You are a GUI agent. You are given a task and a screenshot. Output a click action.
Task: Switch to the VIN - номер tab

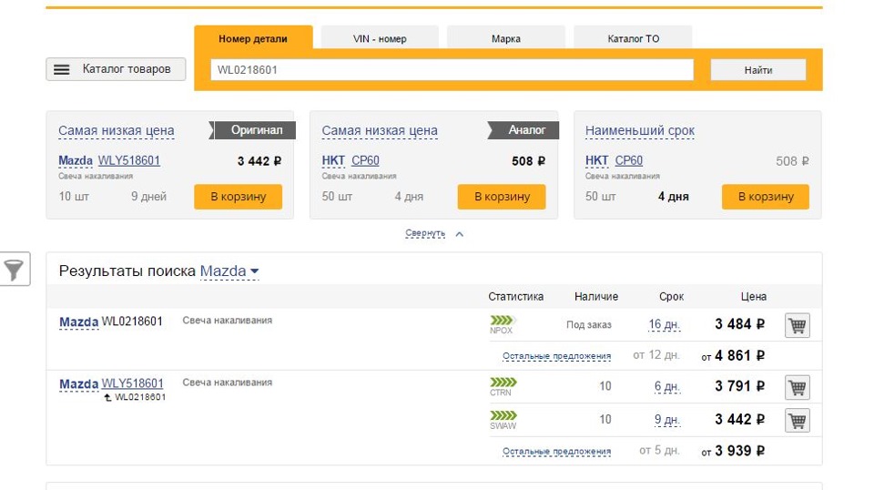(380, 38)
